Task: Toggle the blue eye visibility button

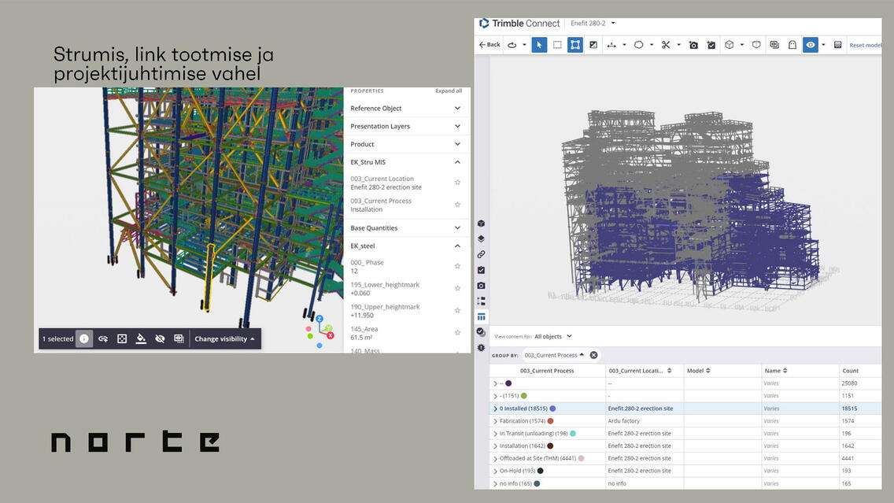Action: pos(811,45)
